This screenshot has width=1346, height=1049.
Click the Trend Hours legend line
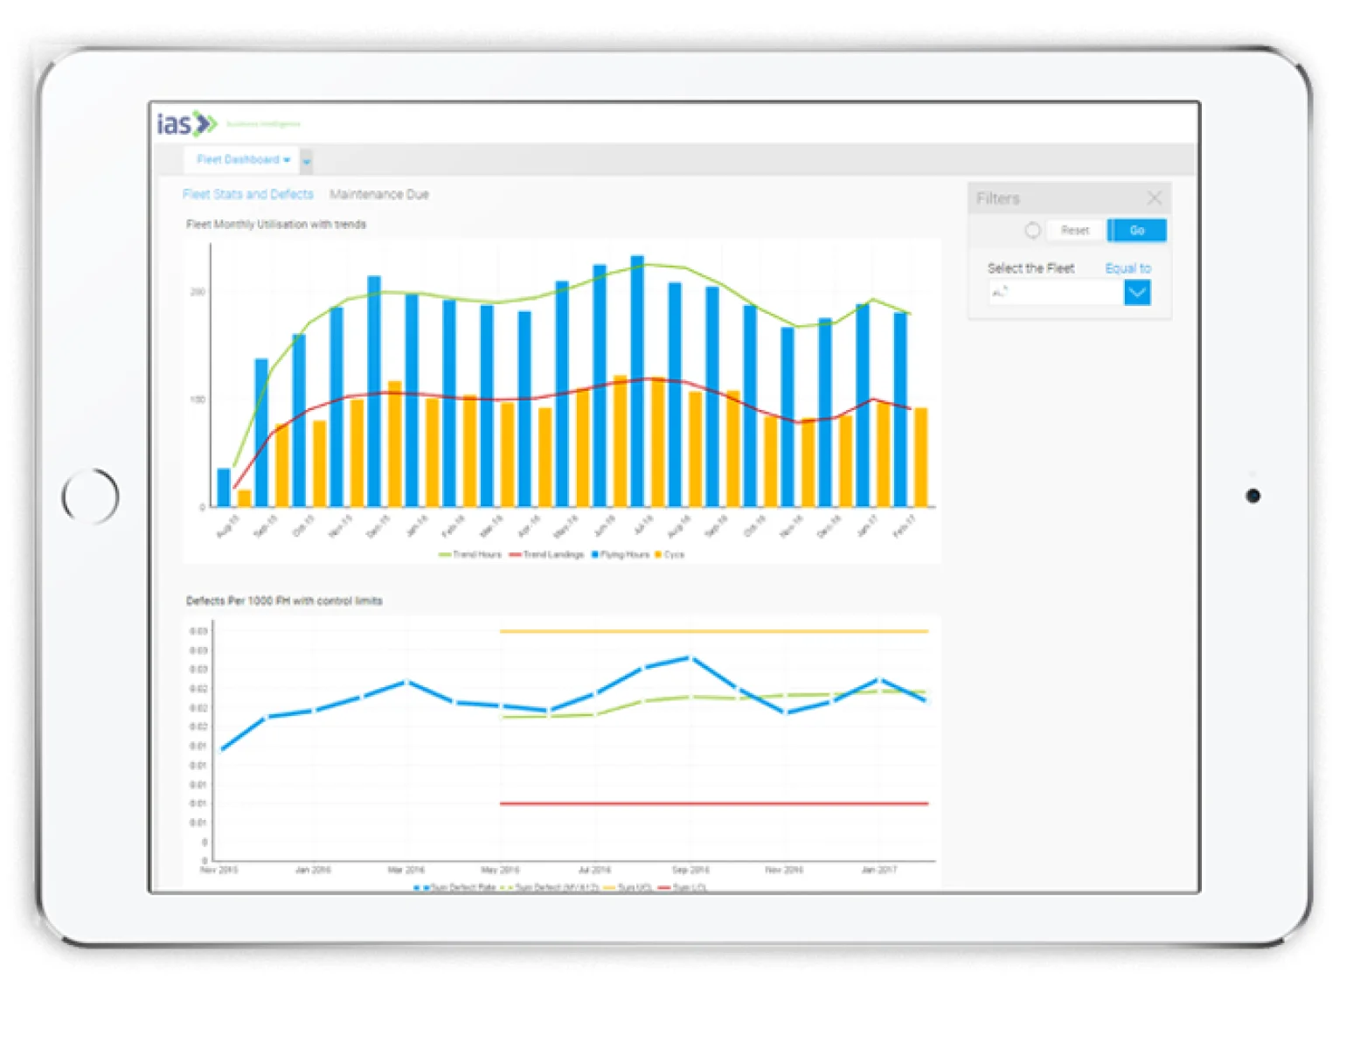click(x=445, y=555)
